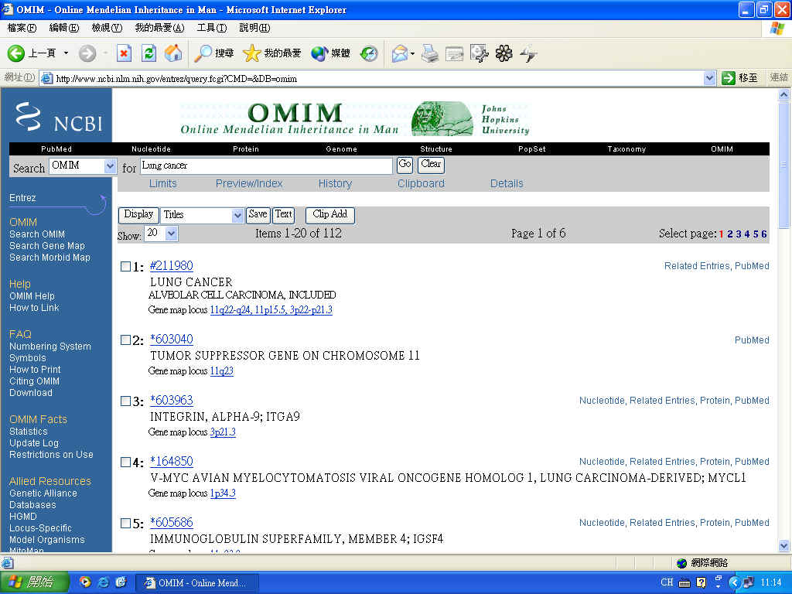This screenshot has height=594, width=792.
Task: Click the Clip Add button
Action: [x=329, y=215]
